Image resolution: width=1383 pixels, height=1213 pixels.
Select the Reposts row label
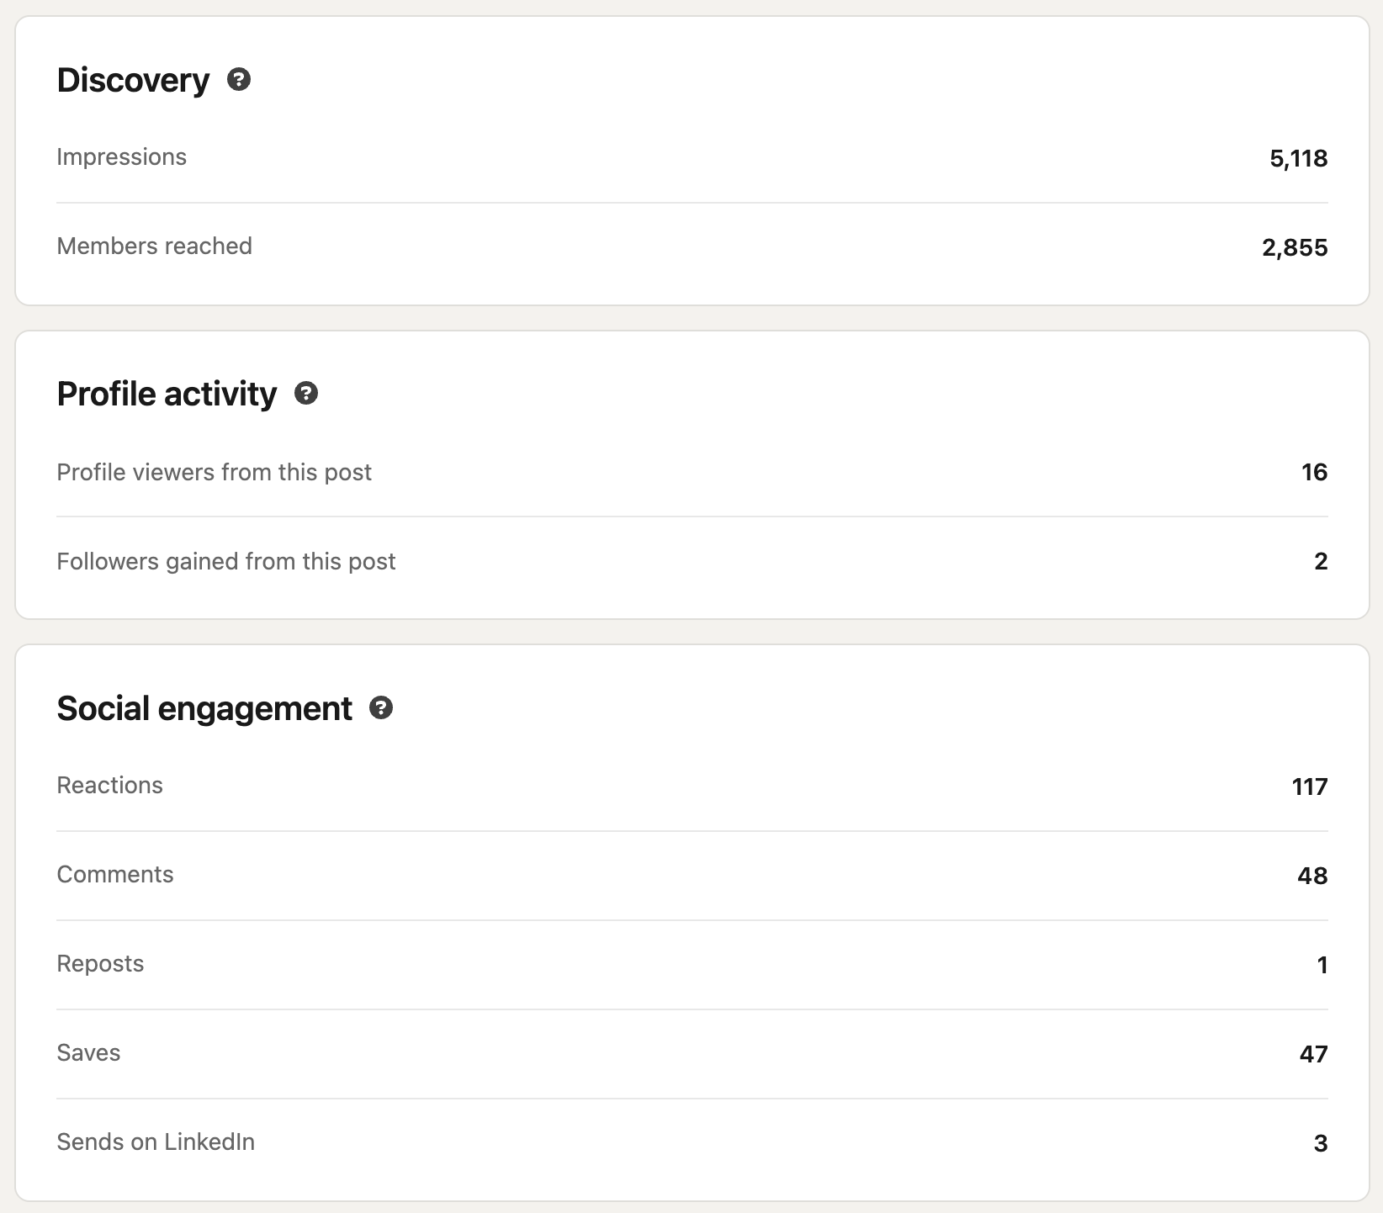tap(100, 964)
